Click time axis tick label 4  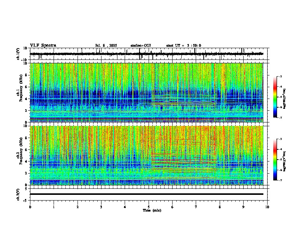[x=125, y=207]
